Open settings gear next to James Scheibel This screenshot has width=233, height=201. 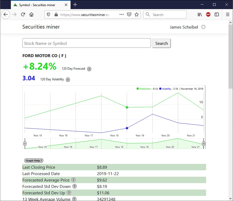coord(203,27)
